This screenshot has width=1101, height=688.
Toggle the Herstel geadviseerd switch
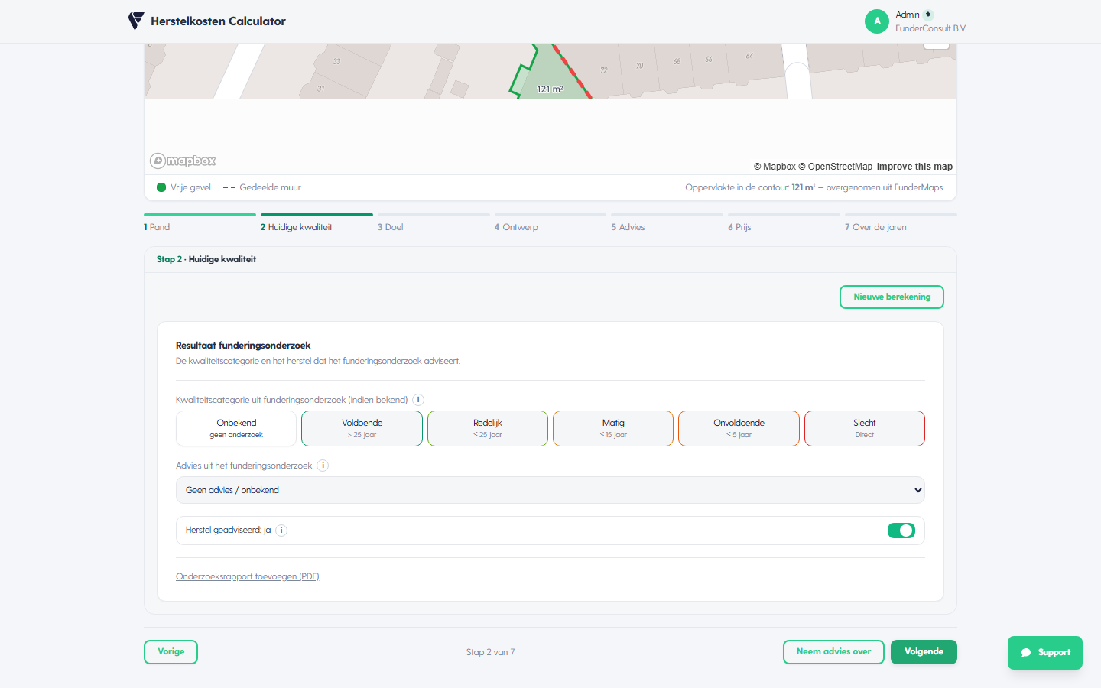pos(901,531)
